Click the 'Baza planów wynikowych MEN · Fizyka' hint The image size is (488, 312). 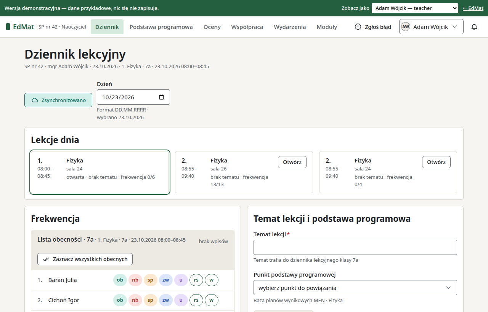tap(298, 300)
